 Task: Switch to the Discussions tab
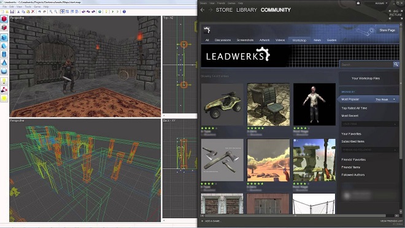[223, 40]
